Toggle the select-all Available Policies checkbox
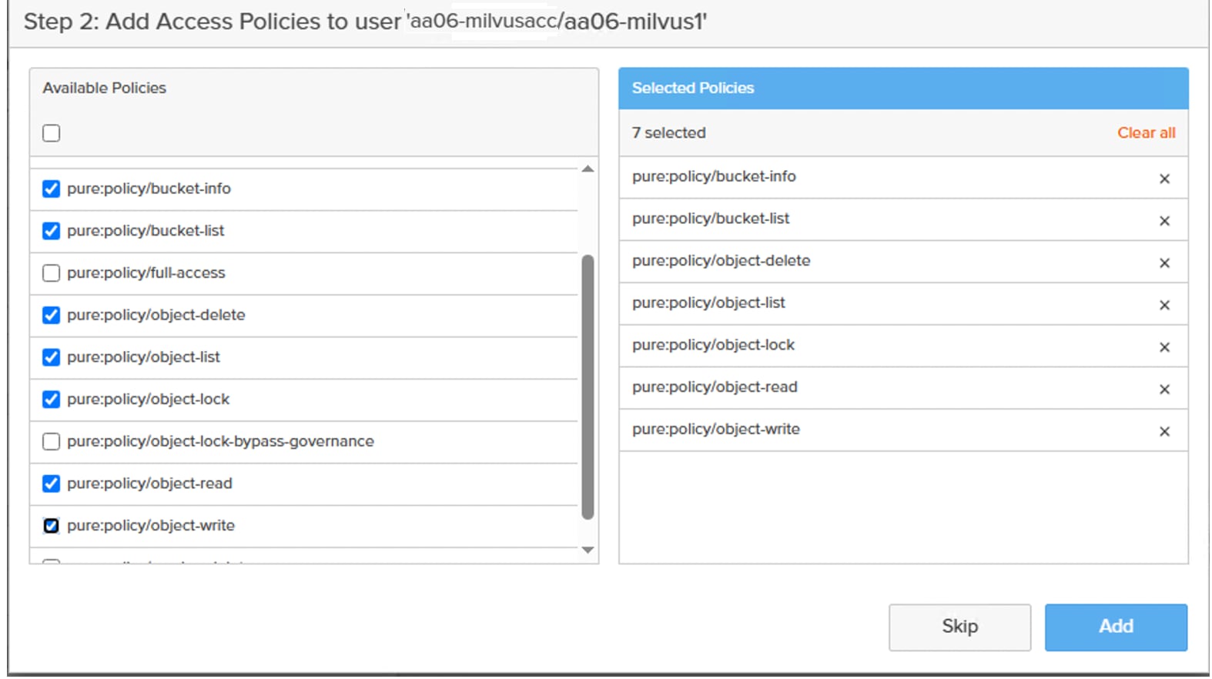Screen dimensions: 1212x679 tap(51, 133)
